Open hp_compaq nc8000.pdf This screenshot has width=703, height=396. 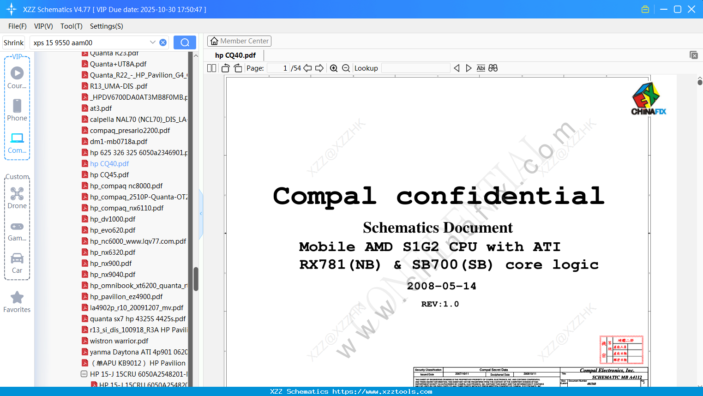[126, 186]
